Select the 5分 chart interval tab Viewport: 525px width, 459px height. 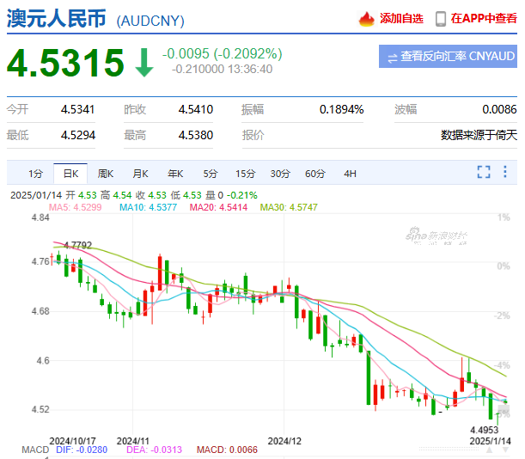tap(210, 174)
